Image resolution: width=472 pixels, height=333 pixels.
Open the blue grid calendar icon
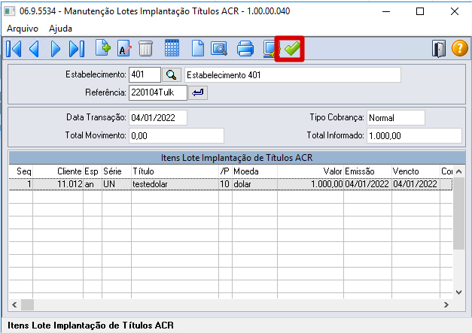[x=172, y=48]
